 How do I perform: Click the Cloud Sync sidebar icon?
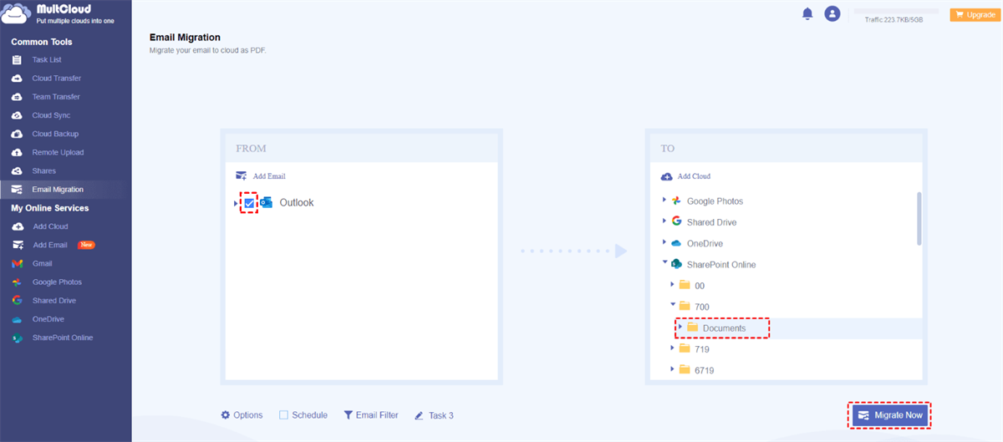coord(17,115)
